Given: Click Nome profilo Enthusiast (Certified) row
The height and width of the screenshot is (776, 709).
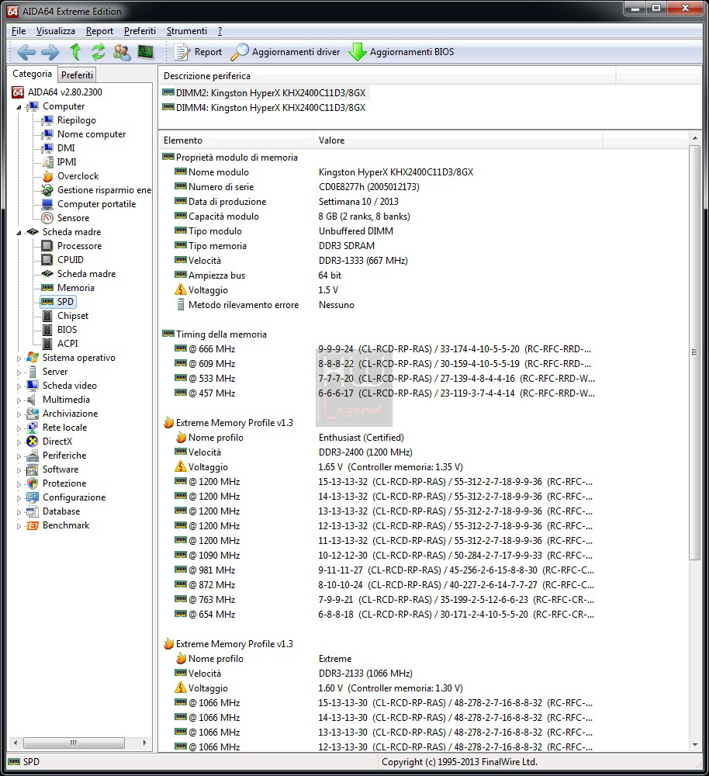Looking at the screenshot, I should pyautogui.click(x=289, y=438).
